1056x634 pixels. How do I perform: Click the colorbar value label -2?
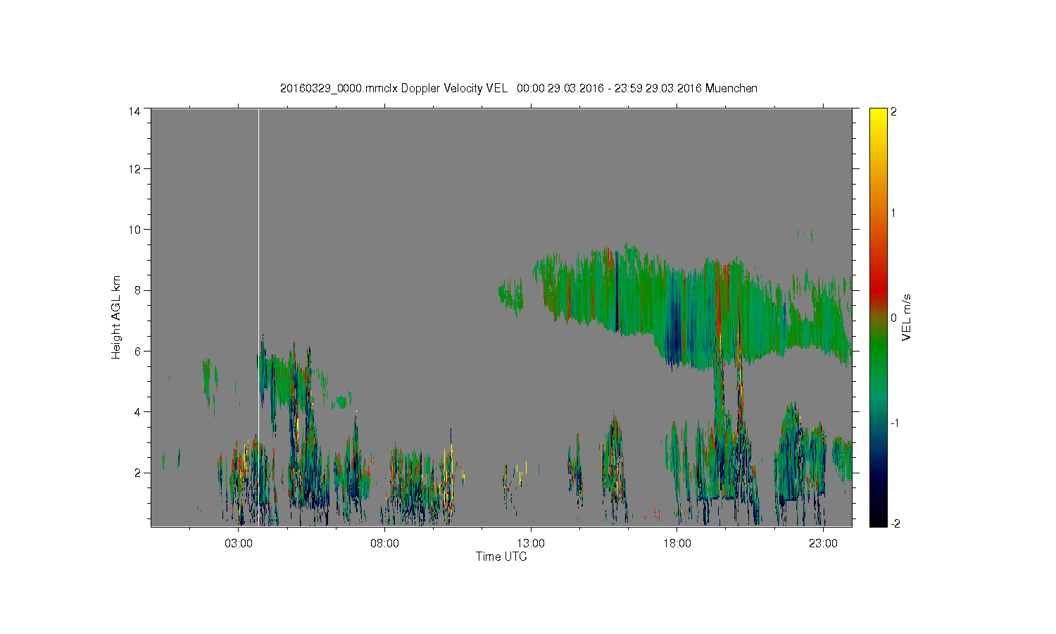tap(894, 523)
